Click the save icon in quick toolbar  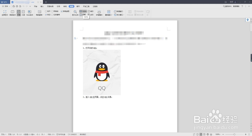tap(14, 7)
